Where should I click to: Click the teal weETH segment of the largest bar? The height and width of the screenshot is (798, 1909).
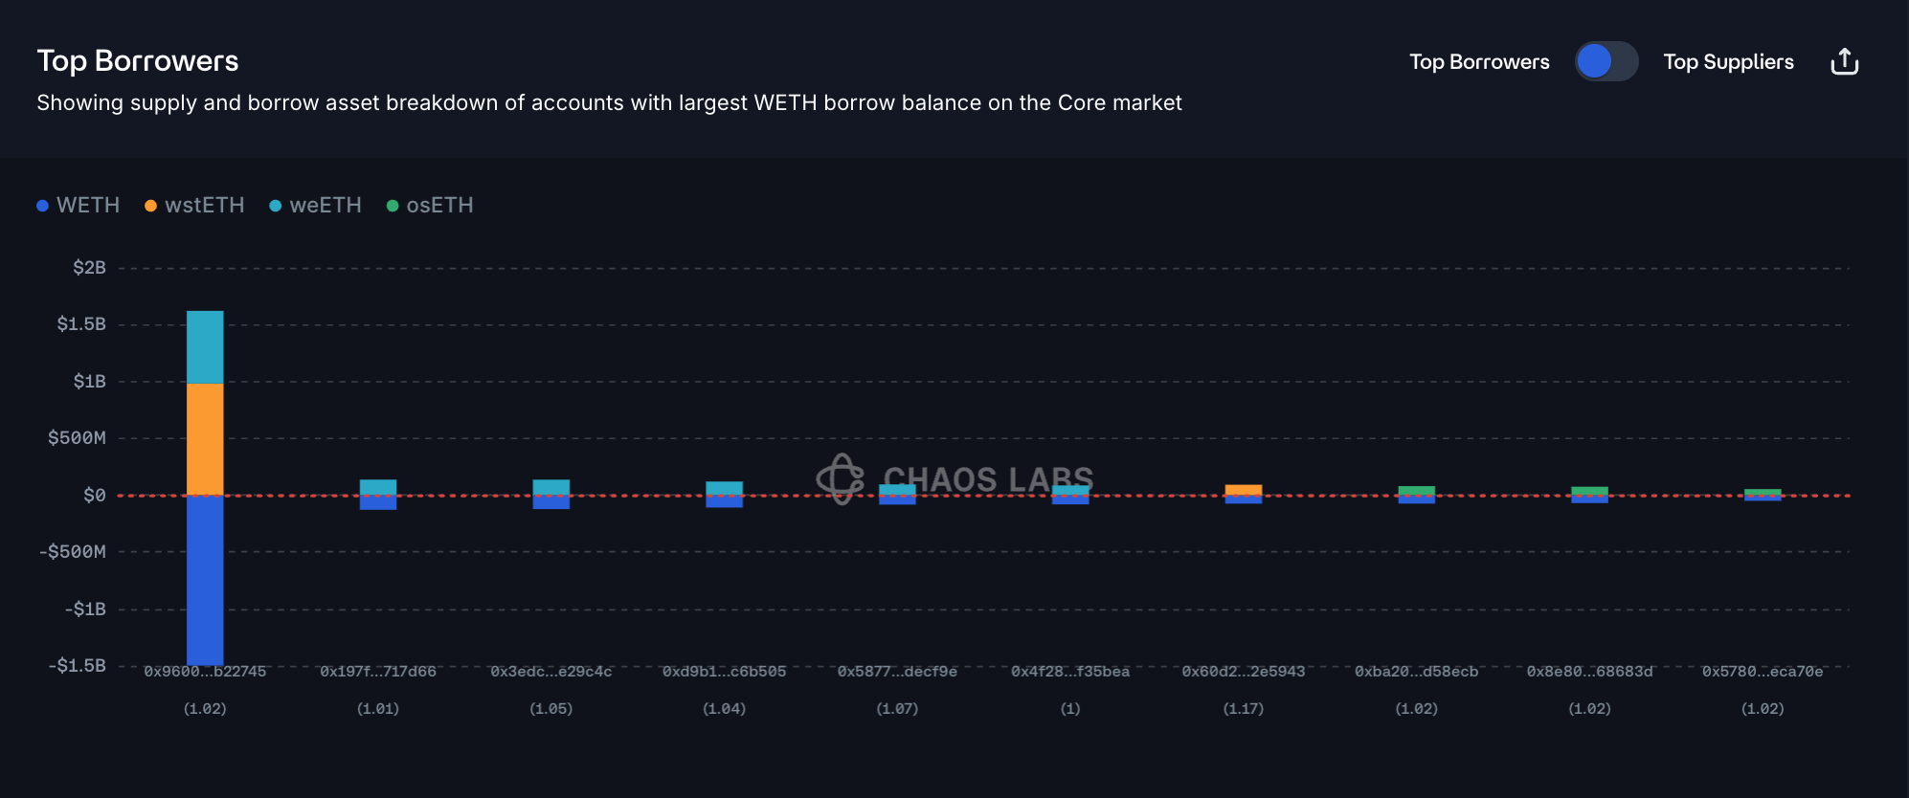[x=205, y=347]
